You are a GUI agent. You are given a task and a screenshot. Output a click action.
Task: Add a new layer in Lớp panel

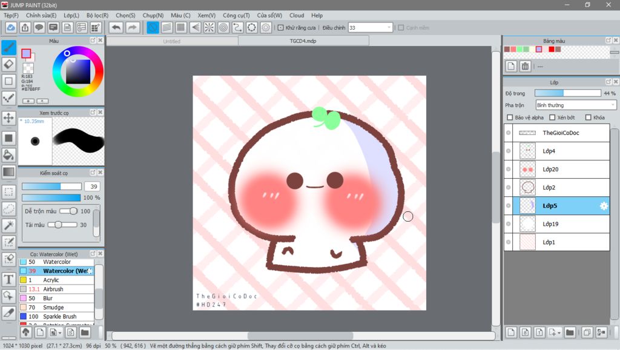coord(511,332)
